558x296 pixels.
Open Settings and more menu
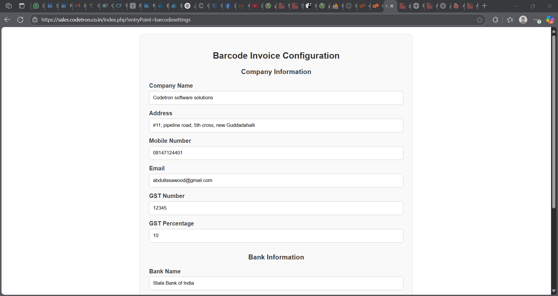[x=537, y=20]
